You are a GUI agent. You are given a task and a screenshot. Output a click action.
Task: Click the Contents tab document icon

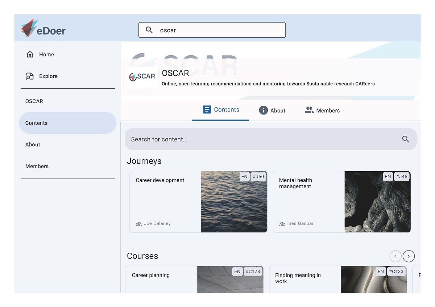[x=207, y=110]
